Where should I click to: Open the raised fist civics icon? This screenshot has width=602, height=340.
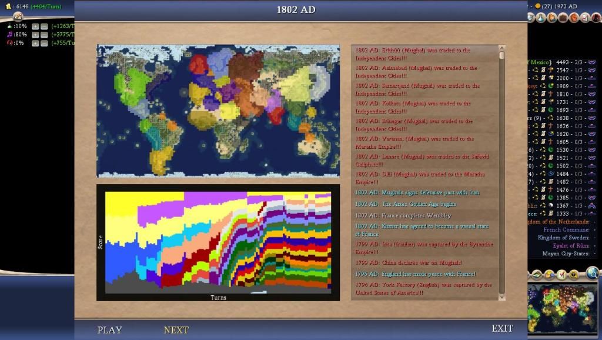tap(574, 18)
